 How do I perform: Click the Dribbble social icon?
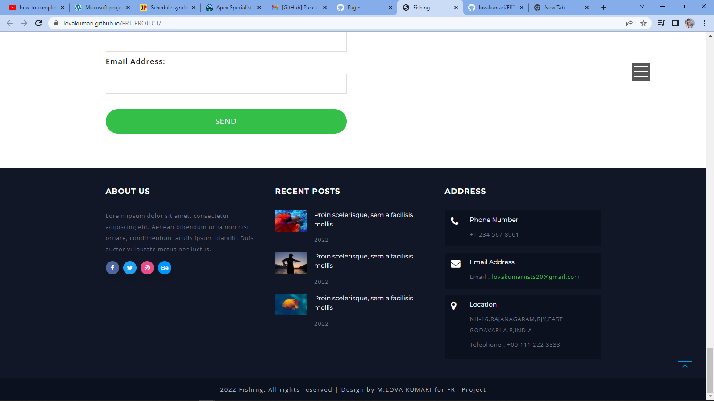147,268
